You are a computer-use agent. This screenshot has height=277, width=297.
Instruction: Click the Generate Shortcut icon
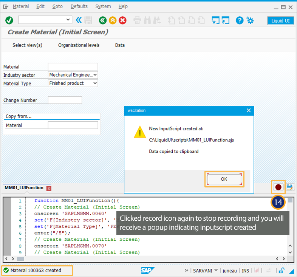coord(226,20)
